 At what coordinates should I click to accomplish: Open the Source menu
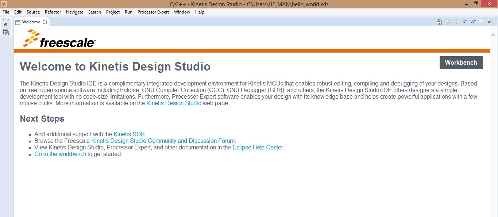pos(33,12)
